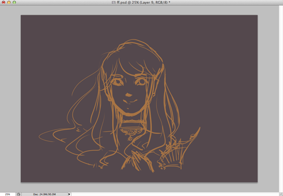This screenshot has width=283, height=196.
Task: Click the ff.psd document icon in title bar
Action: [x=113, y=2]
